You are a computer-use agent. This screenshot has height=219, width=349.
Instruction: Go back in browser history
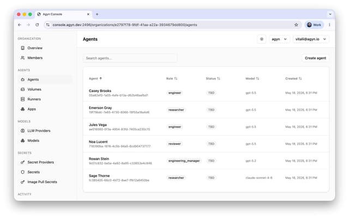(x=20, y=25)
